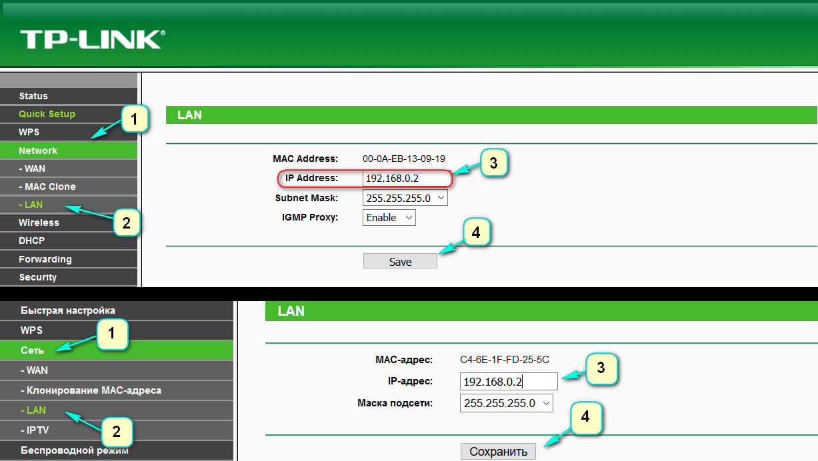Open the Status menu item
The height and width of the screenshot is (461, 818).
33,96
